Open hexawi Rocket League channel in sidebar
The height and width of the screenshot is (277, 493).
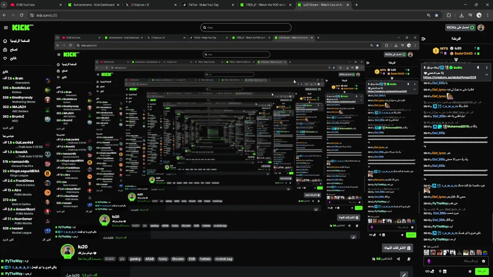click(x=26, y=230)
